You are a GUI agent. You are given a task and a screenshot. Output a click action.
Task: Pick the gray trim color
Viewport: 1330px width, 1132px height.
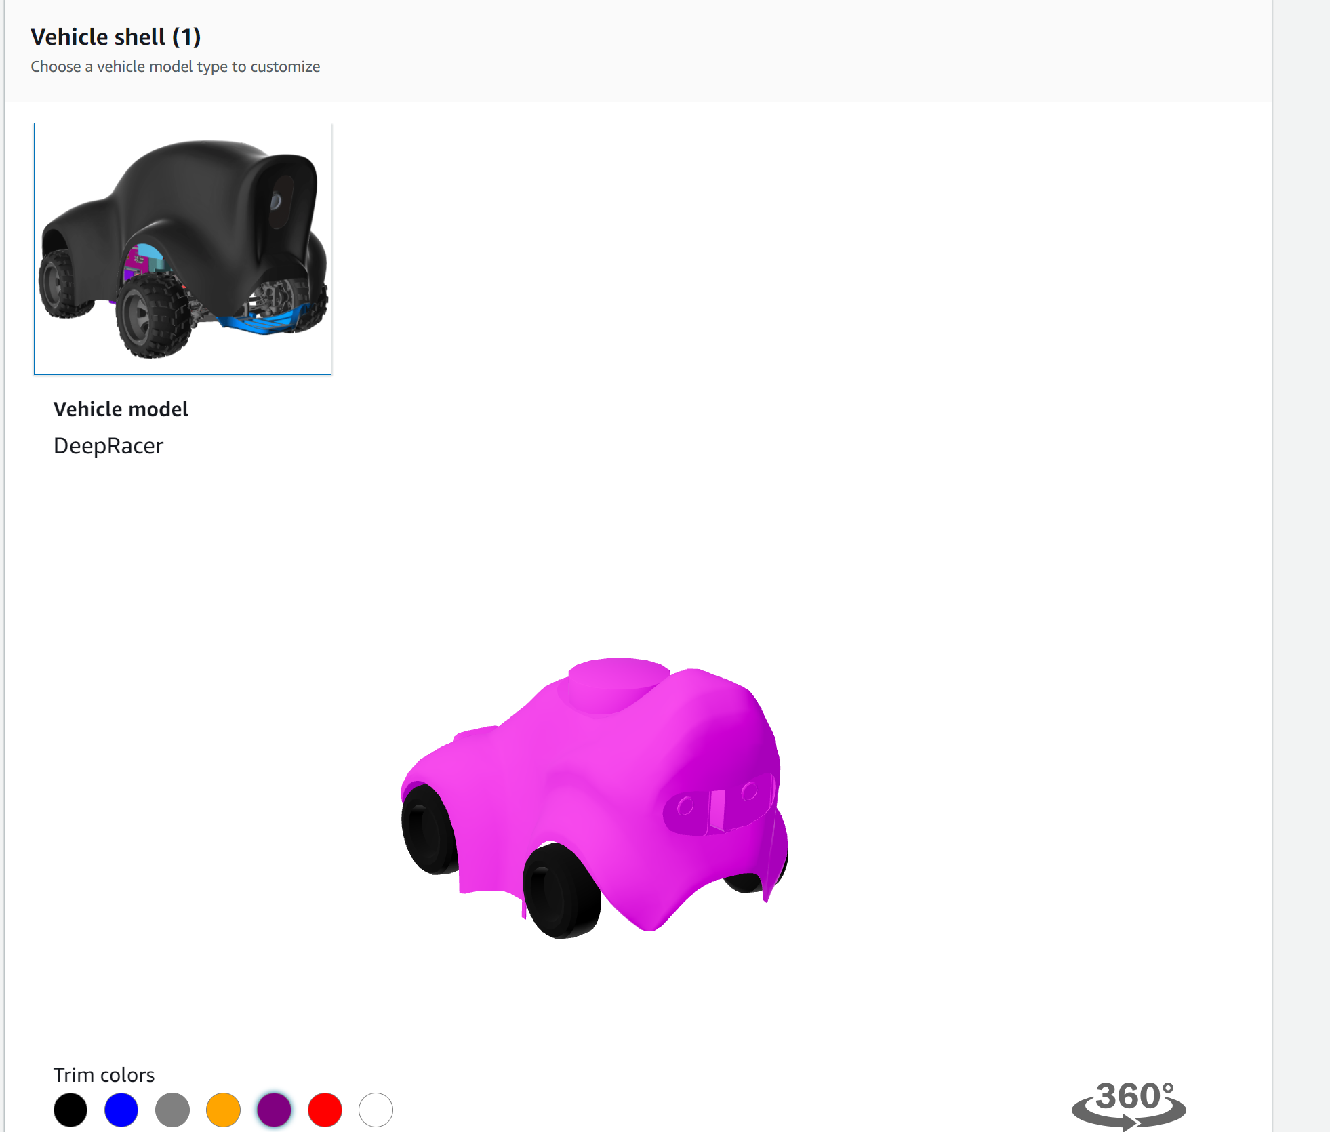click(172, 1110)
